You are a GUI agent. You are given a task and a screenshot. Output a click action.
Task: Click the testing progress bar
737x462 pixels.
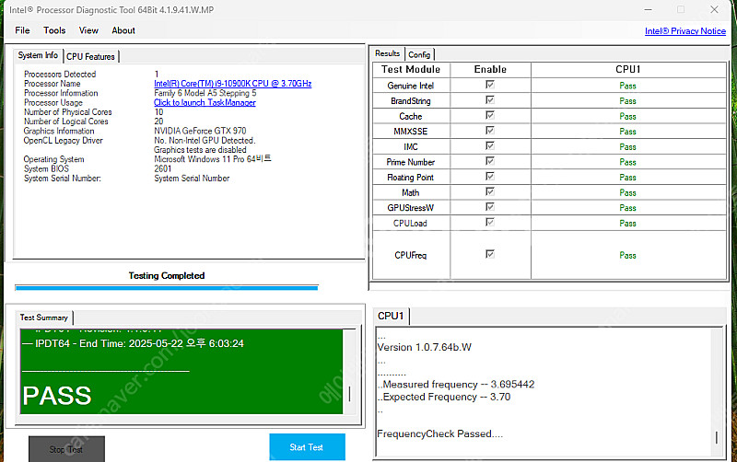(x=167, y=287)
